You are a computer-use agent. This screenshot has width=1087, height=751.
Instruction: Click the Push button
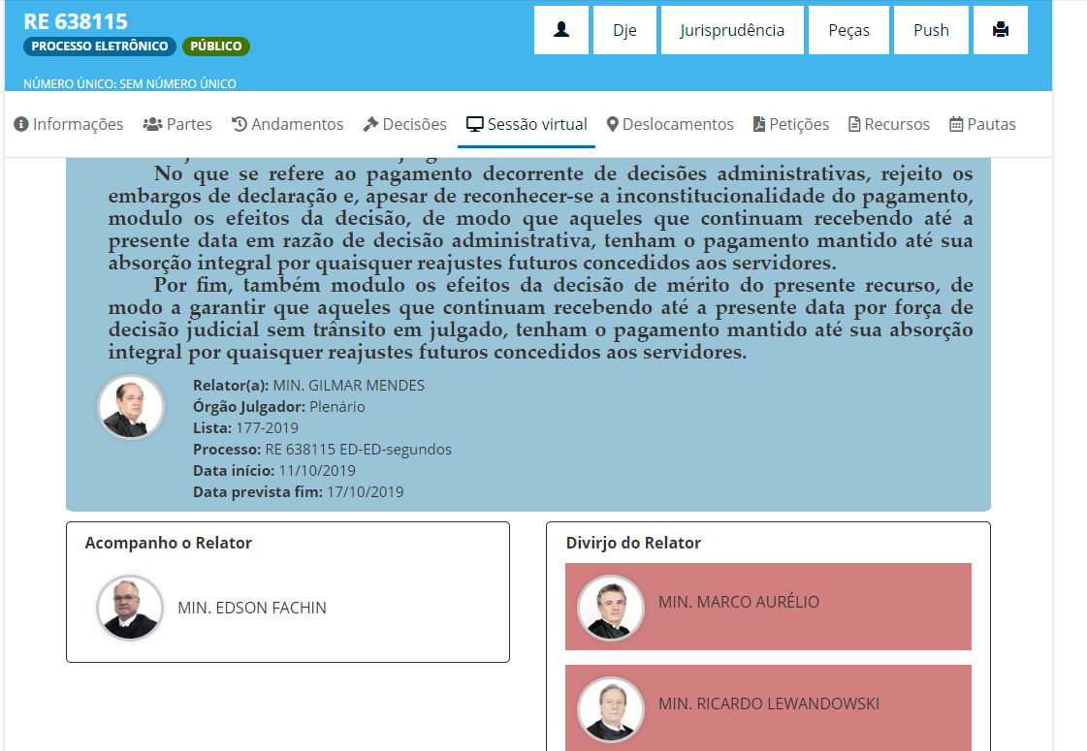tap(931, 29)
